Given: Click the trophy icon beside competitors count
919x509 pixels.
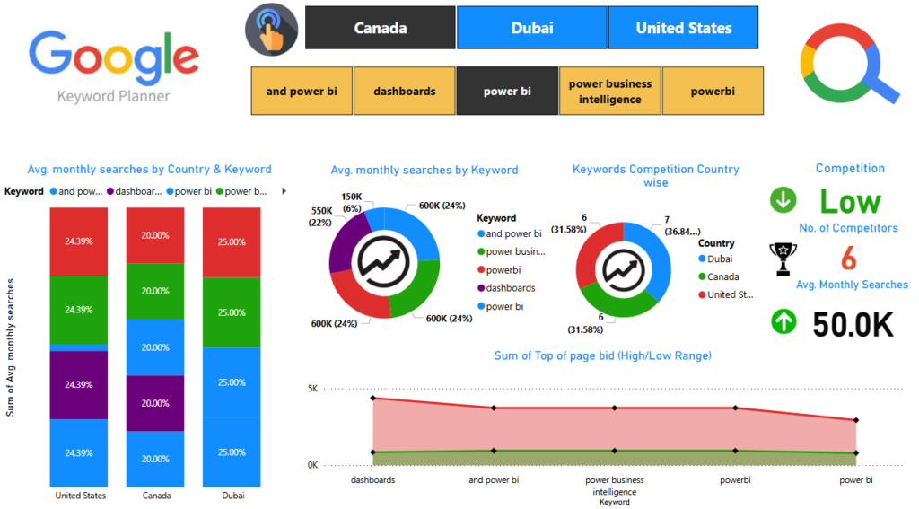Looking at the screenshot, I should click(x=783, y=259).
